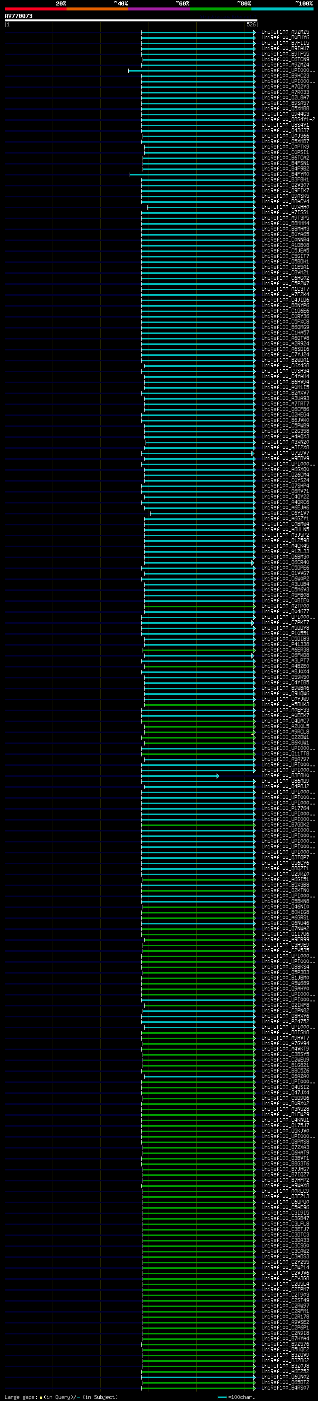The height and width of the screenshot is (1401, 318).
Task: Select the UniRef100_Q43637 label
Action: tap(285, 131)
